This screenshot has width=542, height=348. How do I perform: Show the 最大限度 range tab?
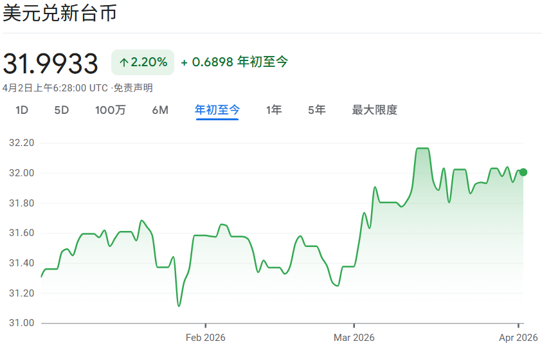coord(375,110)
